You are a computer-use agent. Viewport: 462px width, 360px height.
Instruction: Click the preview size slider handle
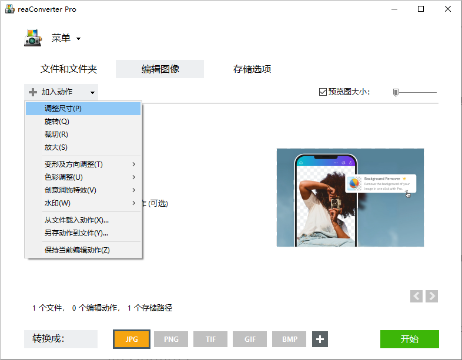tap(396, 92)
